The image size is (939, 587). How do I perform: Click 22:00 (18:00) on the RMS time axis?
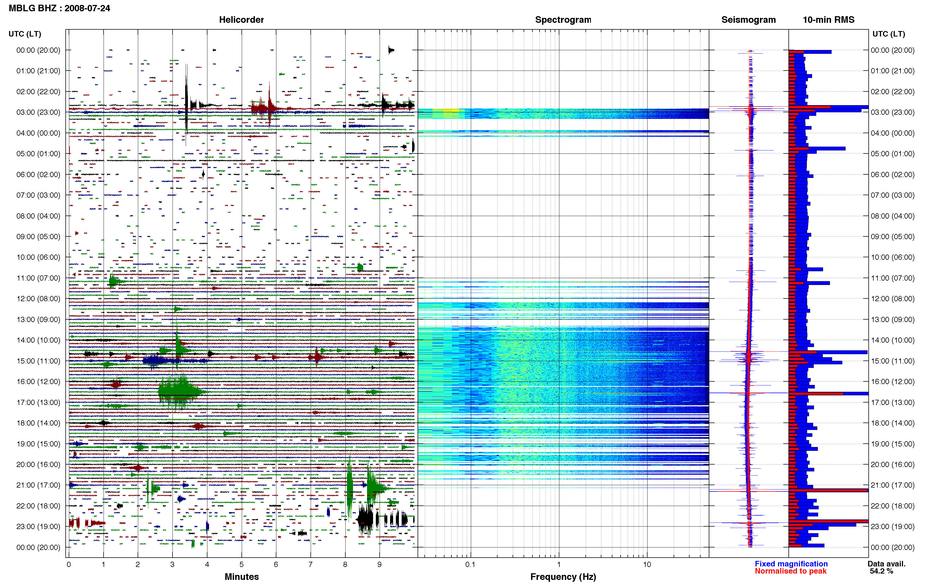[x=892, y=506]
